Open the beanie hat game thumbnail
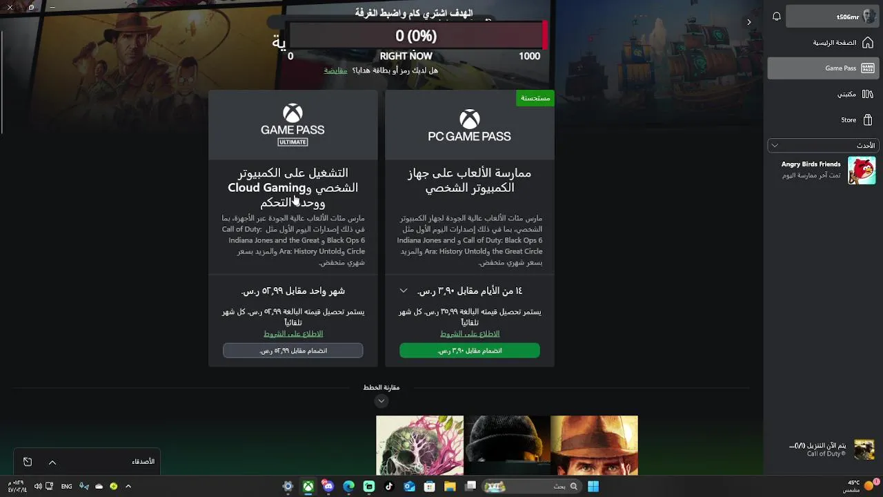Viewport: 883px width, 497px height. tap(507, 445)
